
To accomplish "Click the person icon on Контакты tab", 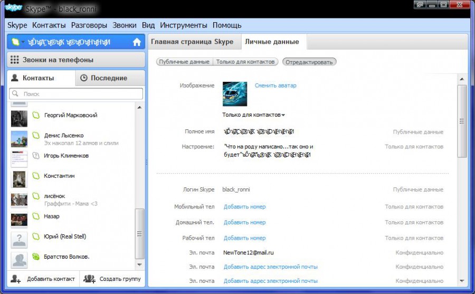I will 15,78.
